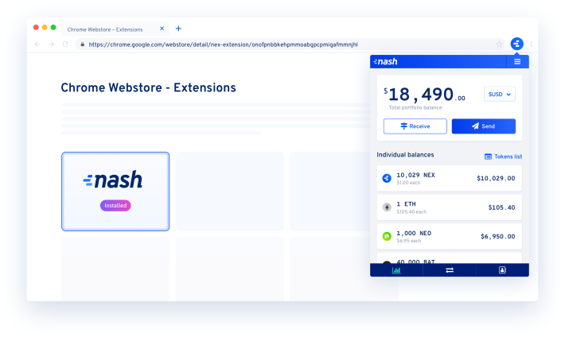Screen dimensions: 565x337
Task: Click the macOS green maximize button
Action: 53,27
